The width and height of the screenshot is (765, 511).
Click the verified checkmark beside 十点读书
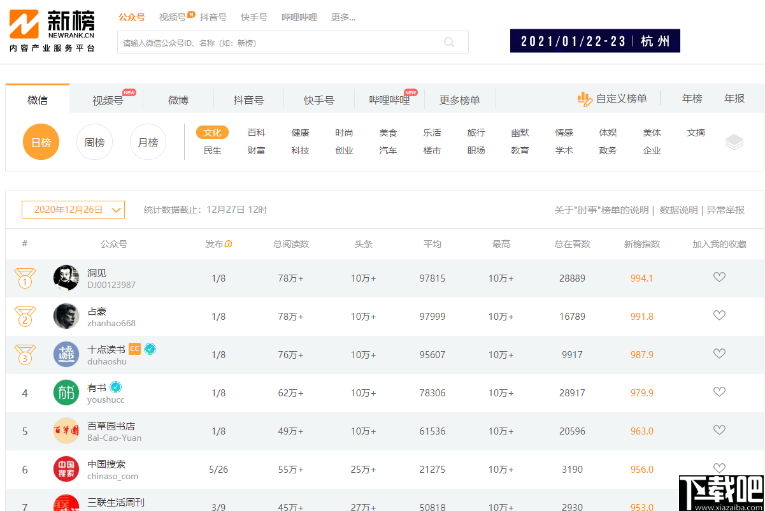pos(150,349)
